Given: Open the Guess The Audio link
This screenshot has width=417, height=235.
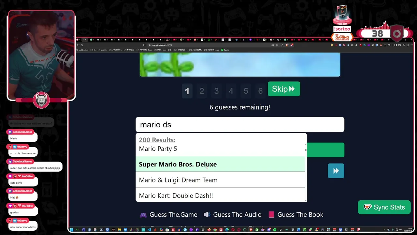Looking at the screenshot, I should pos(233,215).
